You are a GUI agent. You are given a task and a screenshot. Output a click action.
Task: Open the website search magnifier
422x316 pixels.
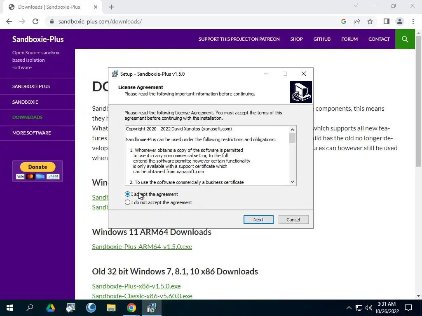click(405, 39)
